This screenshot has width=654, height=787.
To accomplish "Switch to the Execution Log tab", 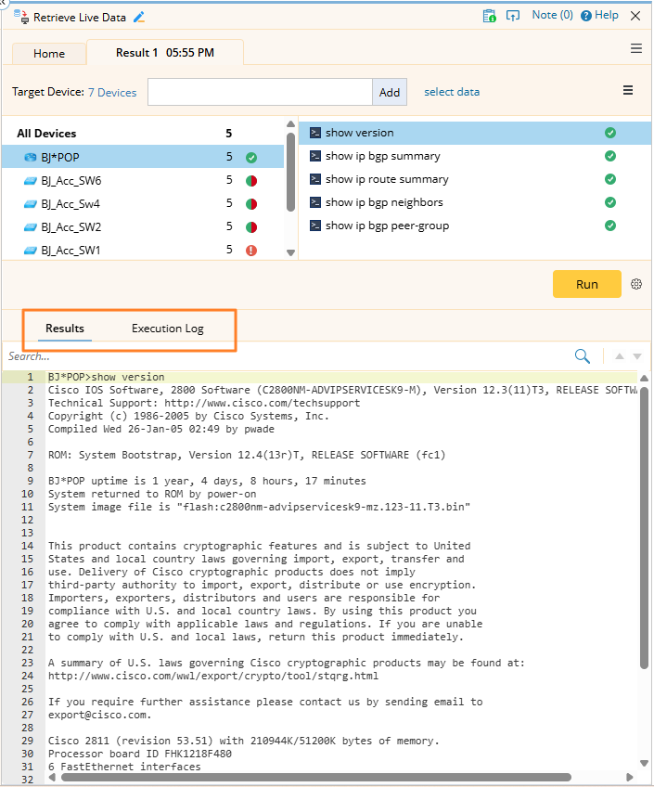I will pos(167,329).
